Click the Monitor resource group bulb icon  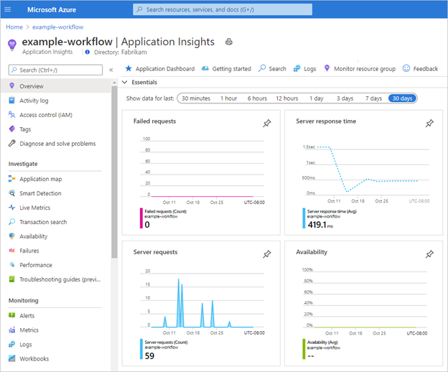tap(327, 68)
